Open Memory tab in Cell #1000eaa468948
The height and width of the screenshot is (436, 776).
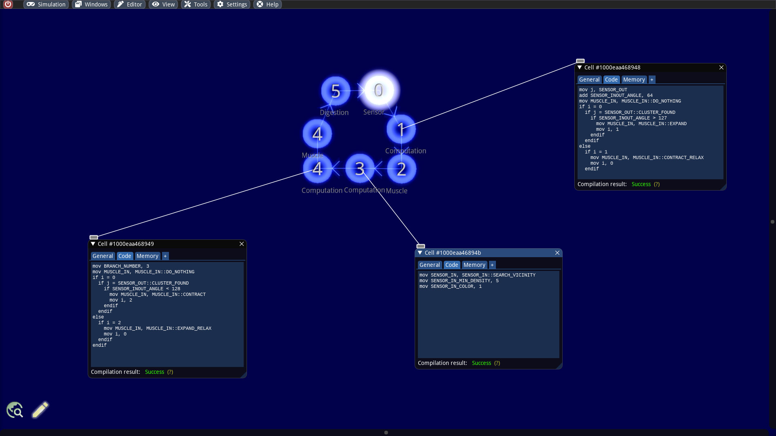634,80
